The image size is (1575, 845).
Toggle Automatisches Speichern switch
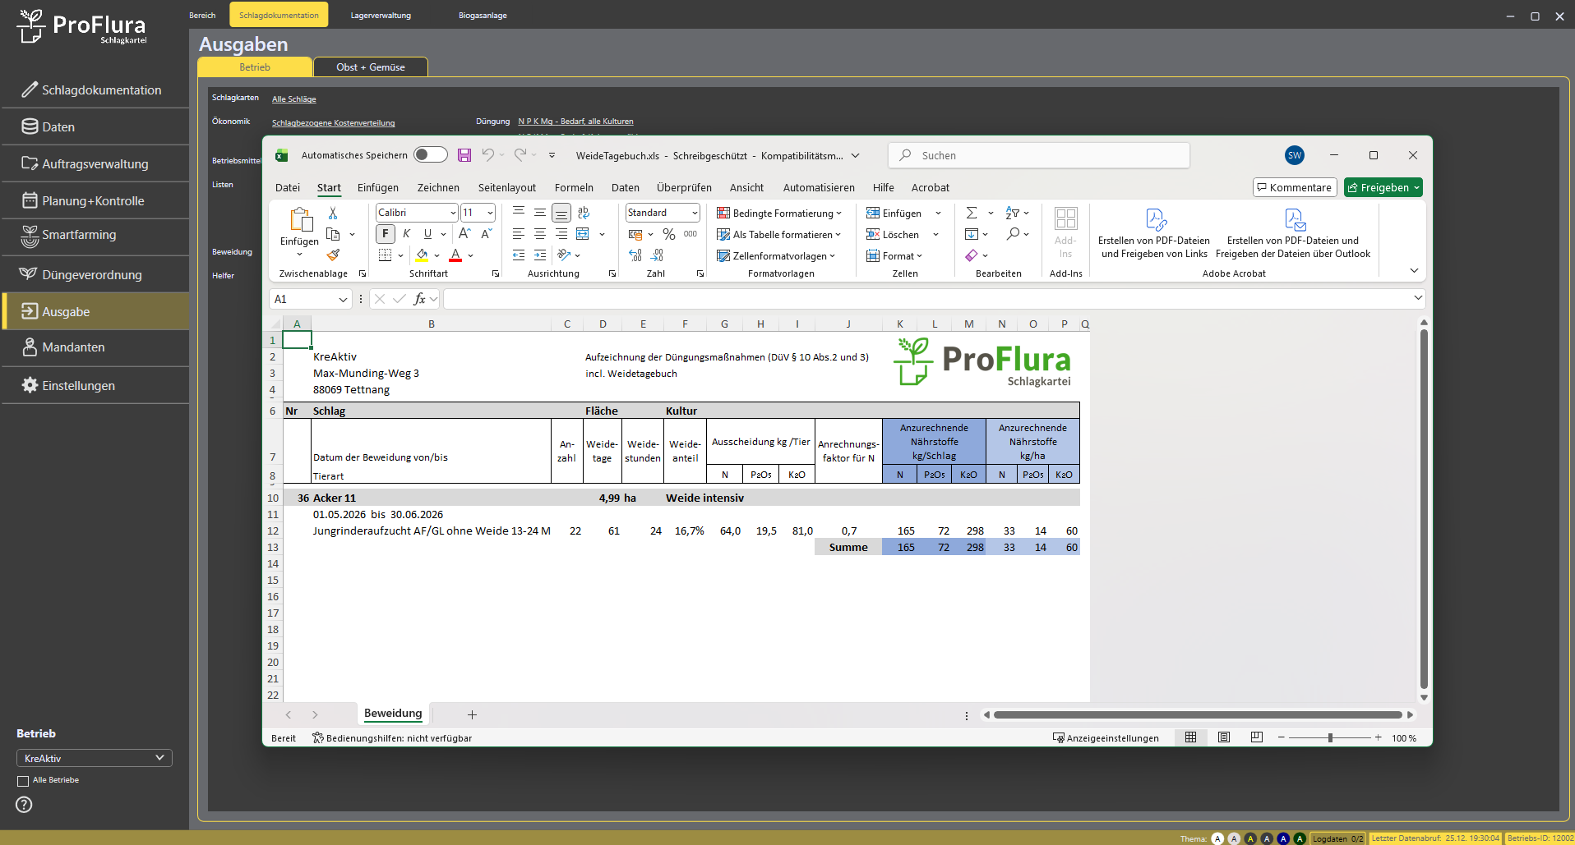(x=430, y=155)
